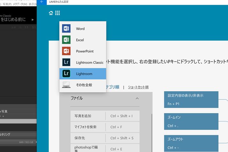
Task: Expand the をはじめる前に arrow in Lightroom
Action: 33,20
